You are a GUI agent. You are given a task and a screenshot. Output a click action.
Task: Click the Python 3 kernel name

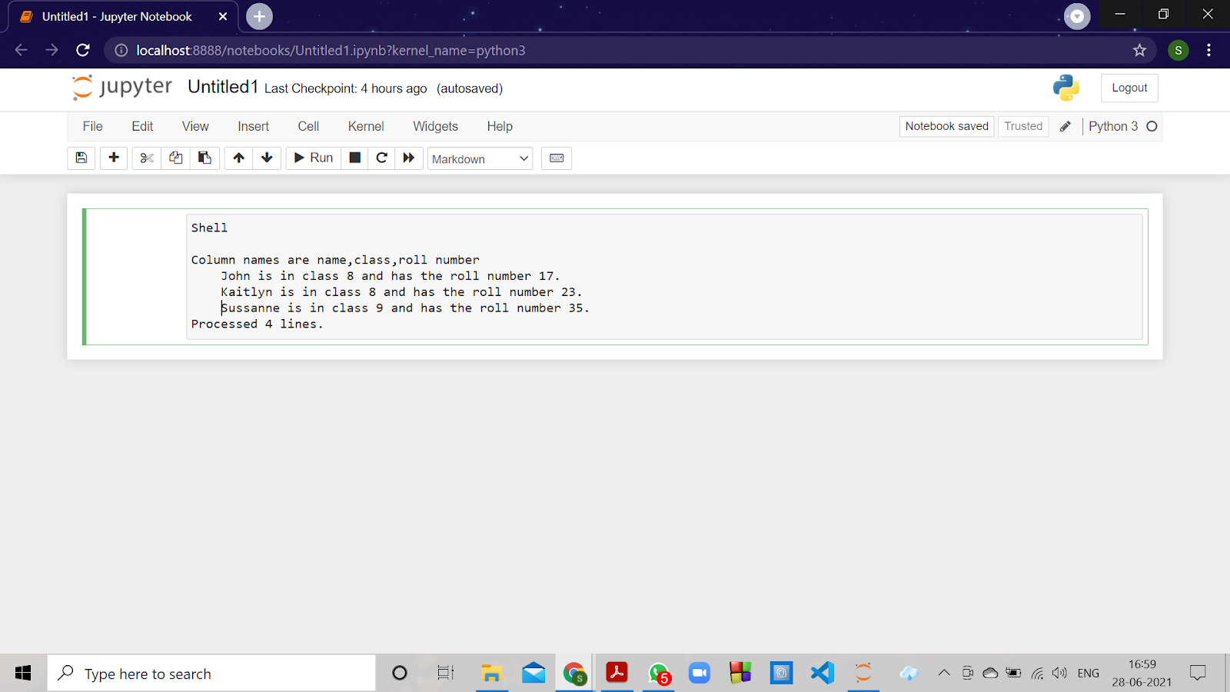(1113, 126)
